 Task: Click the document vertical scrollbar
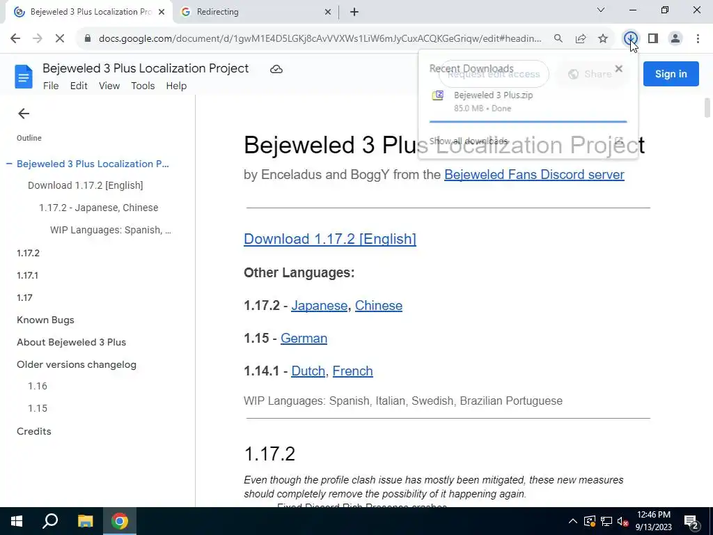tap(707, 108)
